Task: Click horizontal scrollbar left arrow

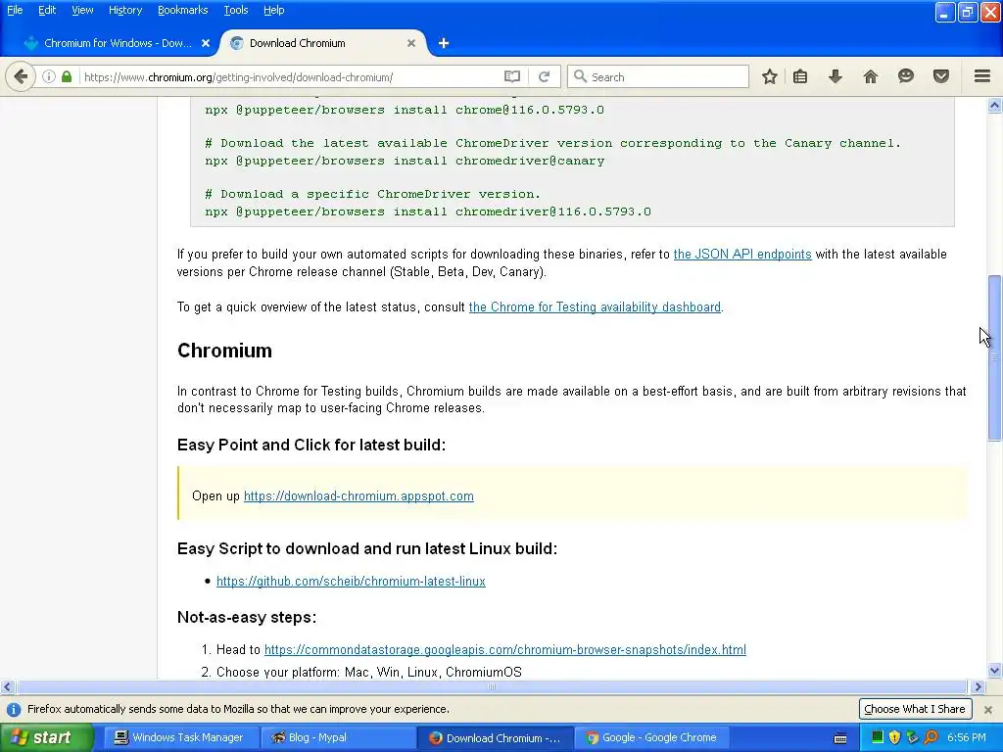Action: [7, 686]
